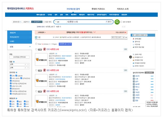Open the 티켓몬스터 logo thumbnail of result [2]
This screenshot has width=162, height=118.
click(x=41, y=80)
